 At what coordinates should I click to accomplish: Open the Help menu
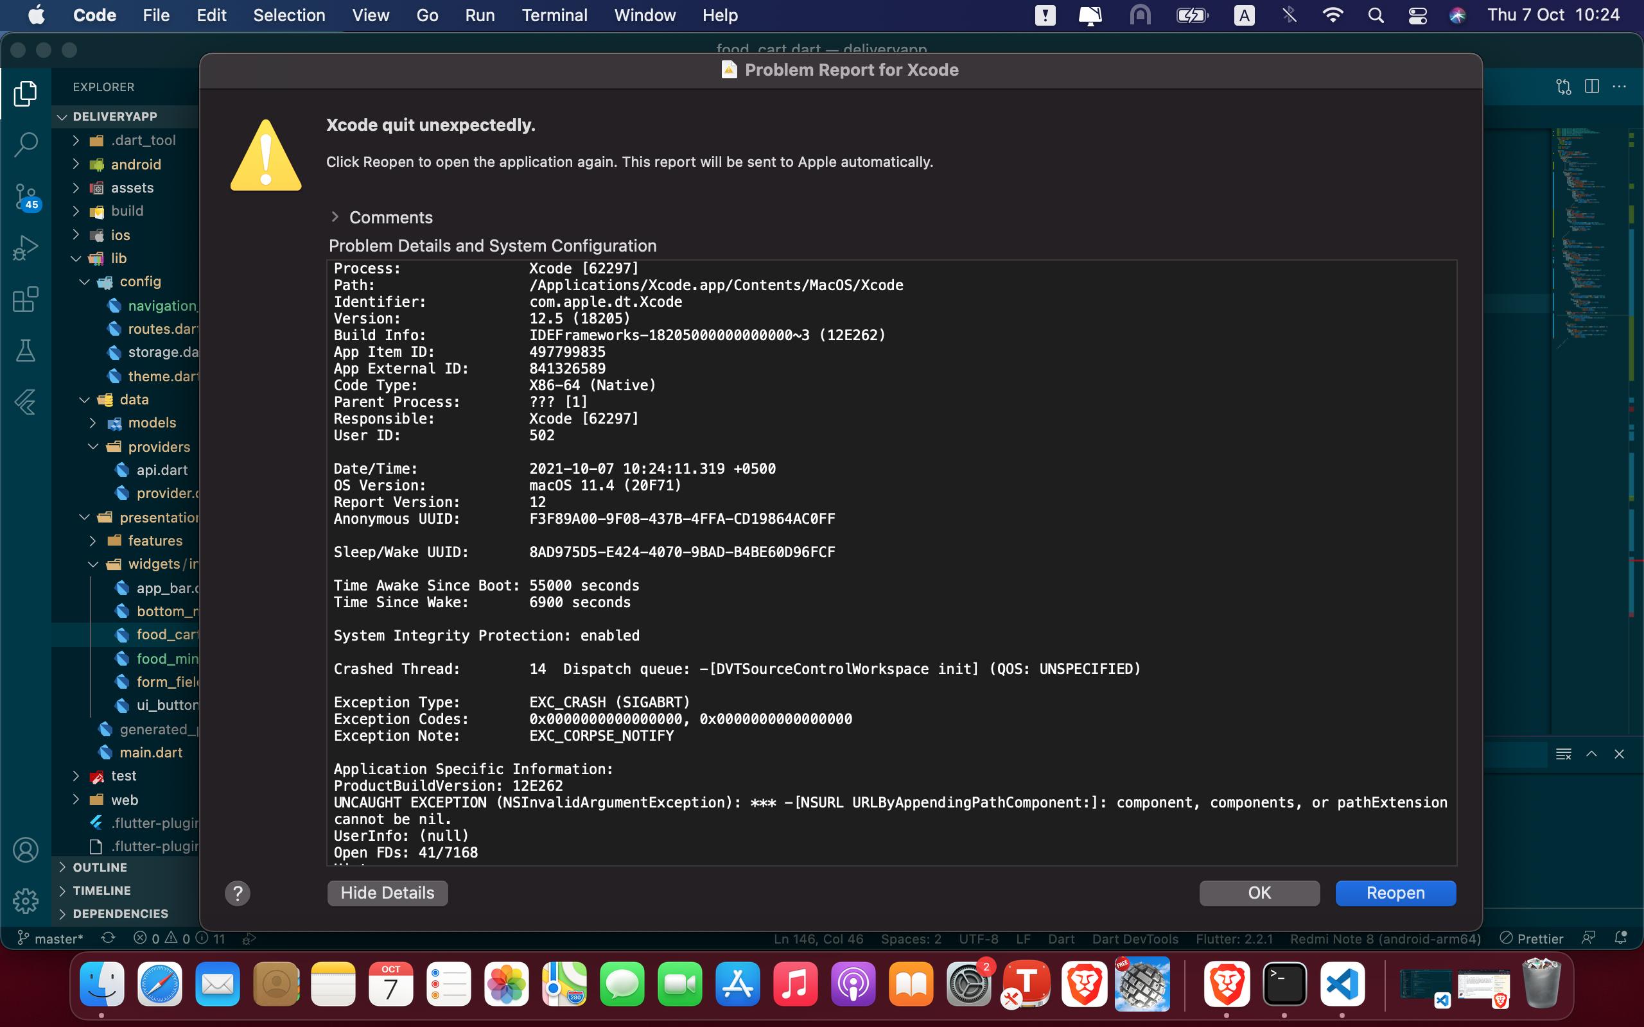tap(720, 15)
